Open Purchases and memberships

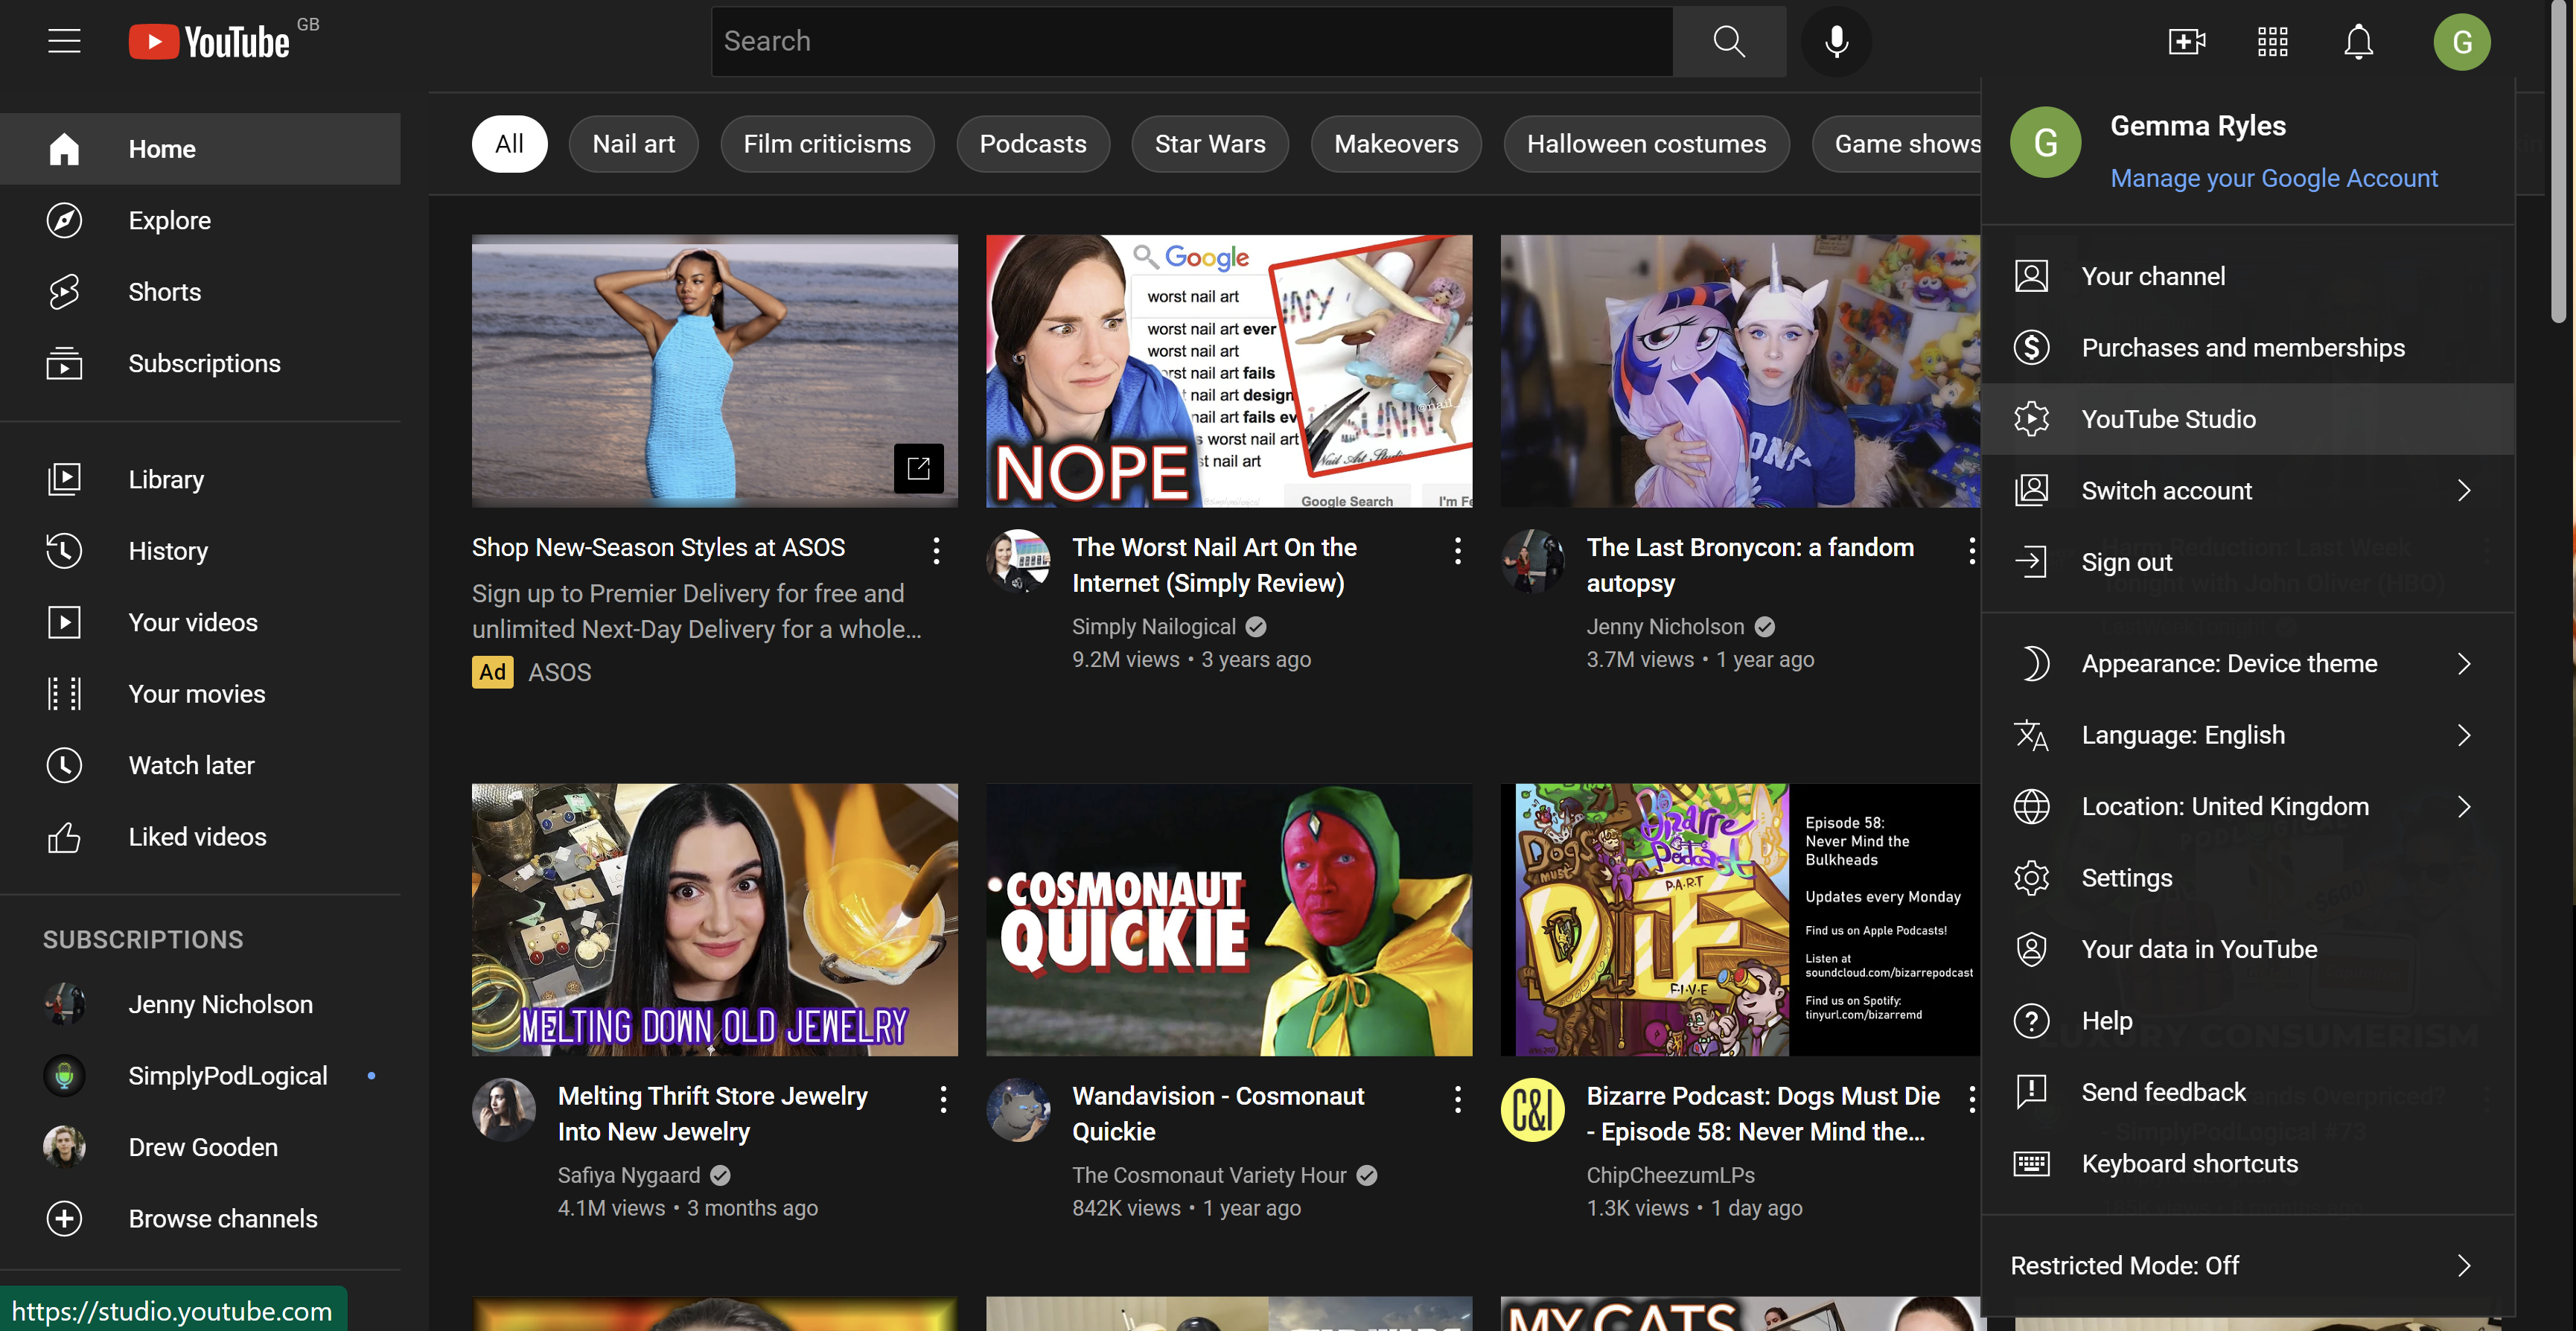click(x=2248, y=348)
